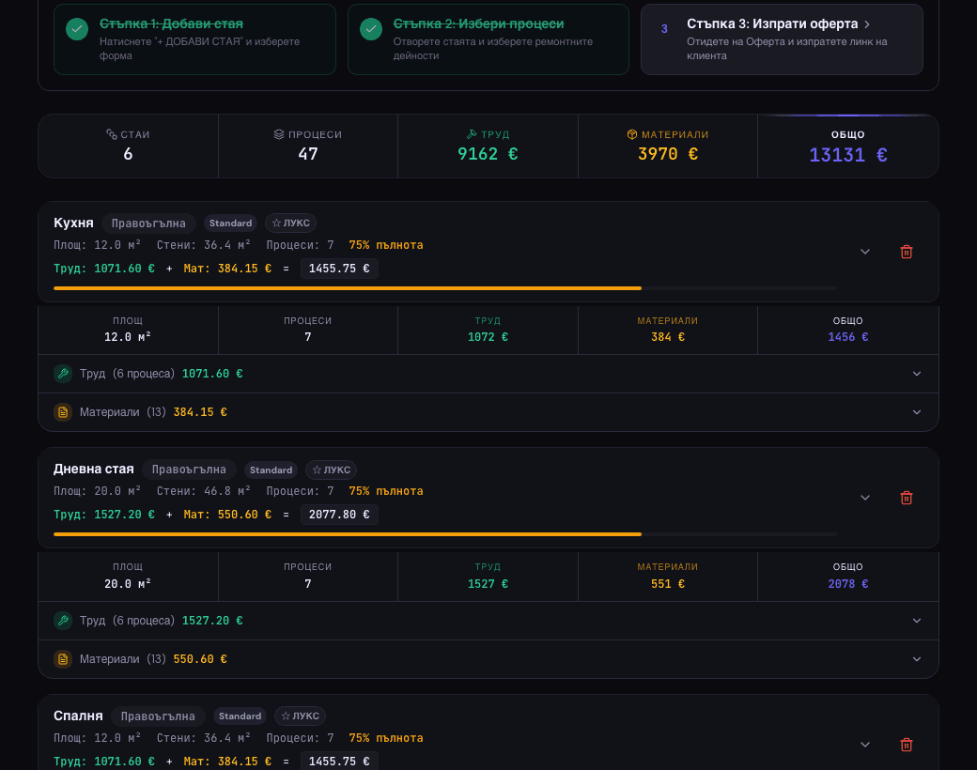
Task: Click the 2077.80 € total box in Дневна стая
Action: coord(339,515)
